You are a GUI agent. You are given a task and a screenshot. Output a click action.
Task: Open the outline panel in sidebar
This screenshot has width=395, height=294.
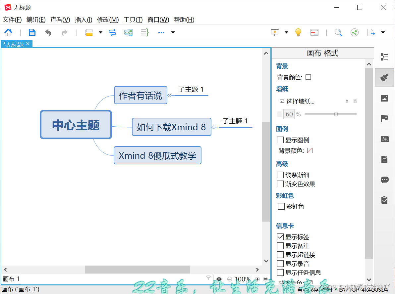pos(384,57)
